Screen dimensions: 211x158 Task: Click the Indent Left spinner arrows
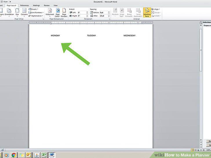[x=87, y=12]
